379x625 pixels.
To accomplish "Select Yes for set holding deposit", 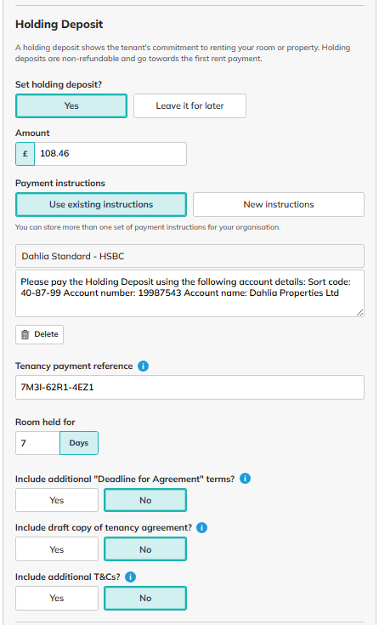I will pyautogui.click(x=71, y=106).
